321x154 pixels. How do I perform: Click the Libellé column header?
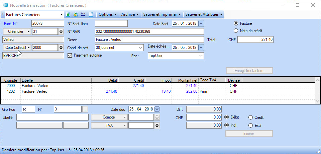click(x=56, y=80)
